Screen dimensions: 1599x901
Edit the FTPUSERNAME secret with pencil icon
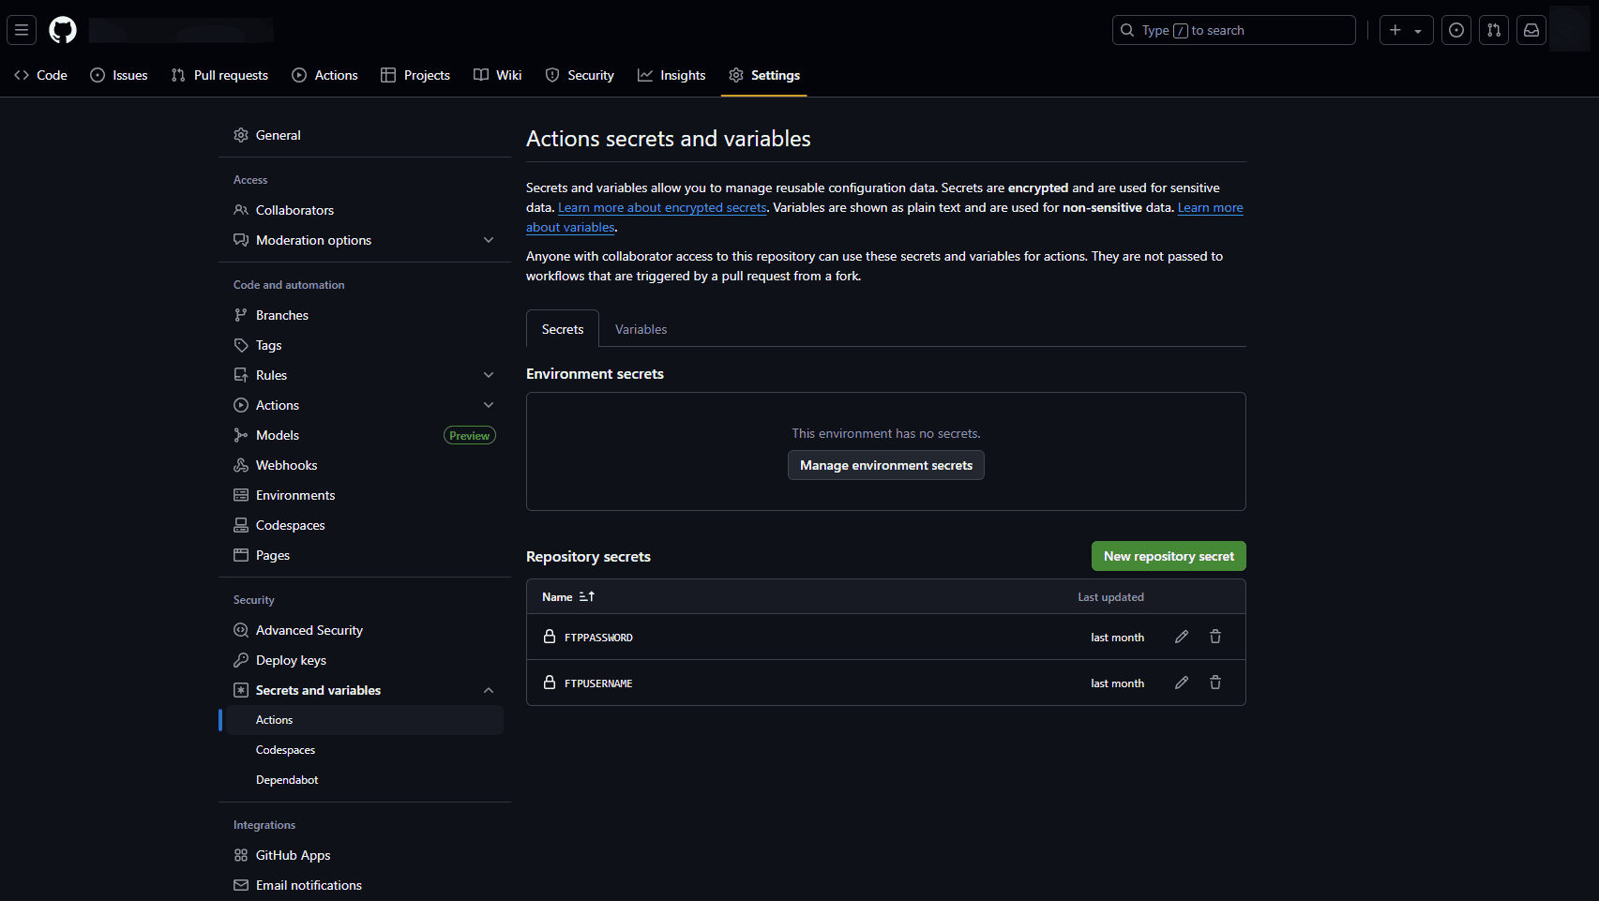(x=1182, y=683)
